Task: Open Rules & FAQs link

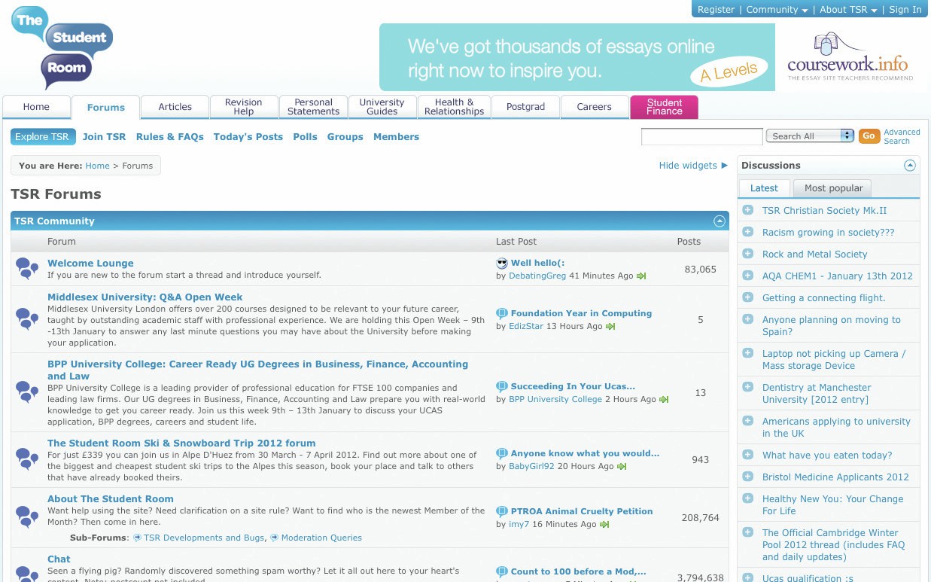Action: 170,137
